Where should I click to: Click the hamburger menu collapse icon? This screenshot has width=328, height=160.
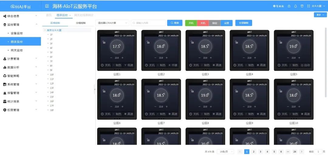(47, 6)
